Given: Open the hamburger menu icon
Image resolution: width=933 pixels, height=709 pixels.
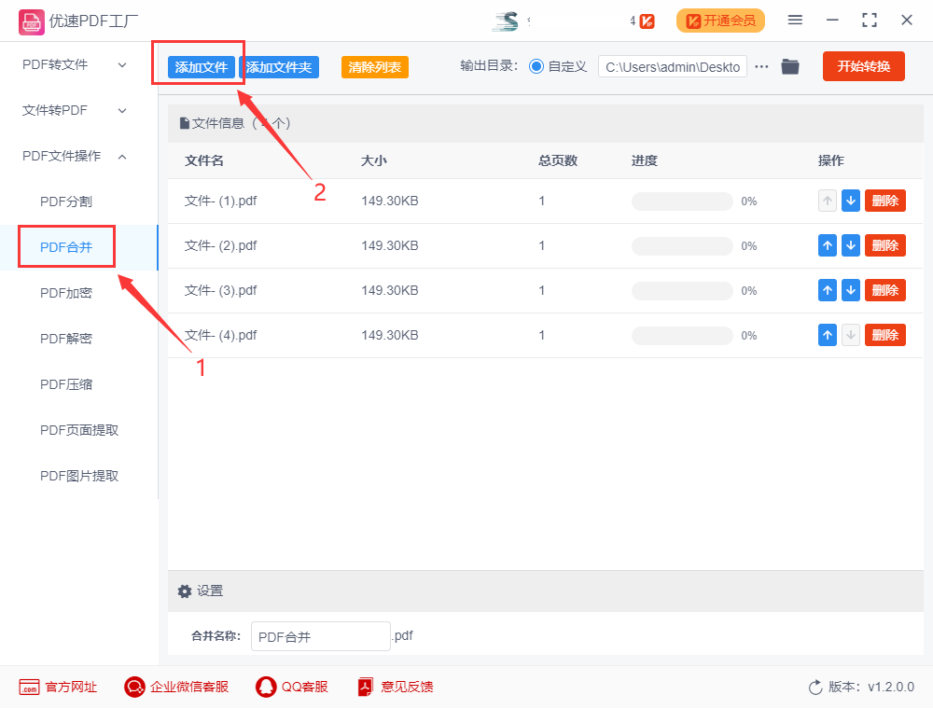Looking at the screenshot, I should [x=795, y=21].
